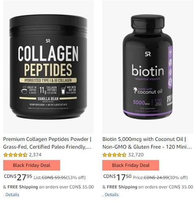Open the Details link under the Biotin listing
Viewport: 196px width, 201px height.
click(x=112, y=195)
